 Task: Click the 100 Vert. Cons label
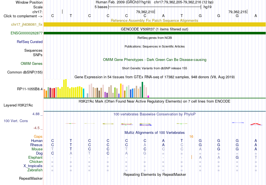(x=16, y=121)
